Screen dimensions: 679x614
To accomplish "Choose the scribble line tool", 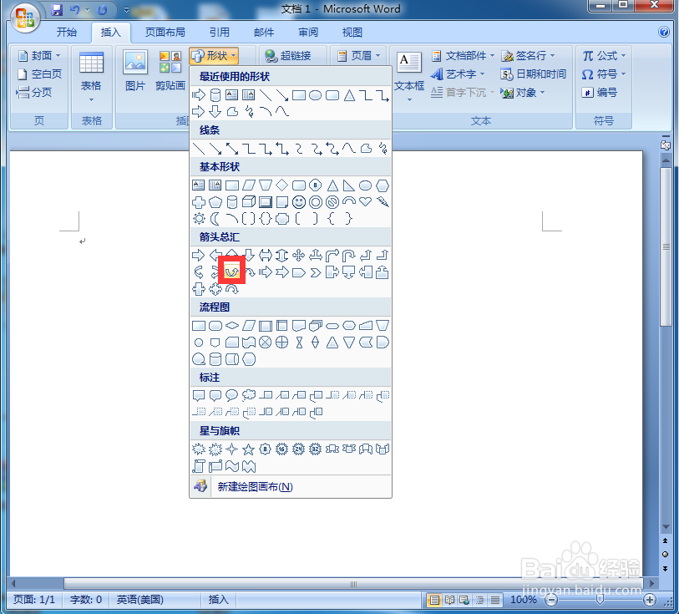I will [383, 149].
